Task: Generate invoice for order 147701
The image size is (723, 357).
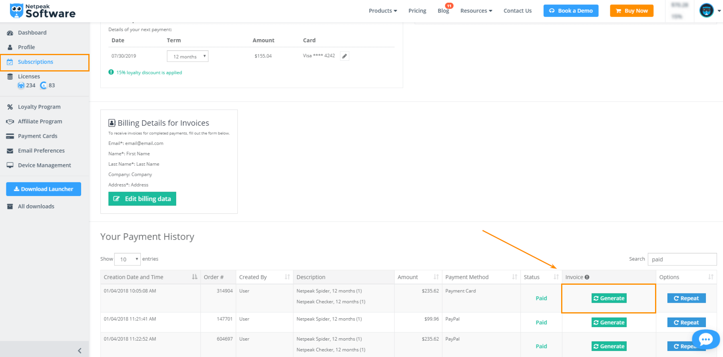Action: pos(609,323)
